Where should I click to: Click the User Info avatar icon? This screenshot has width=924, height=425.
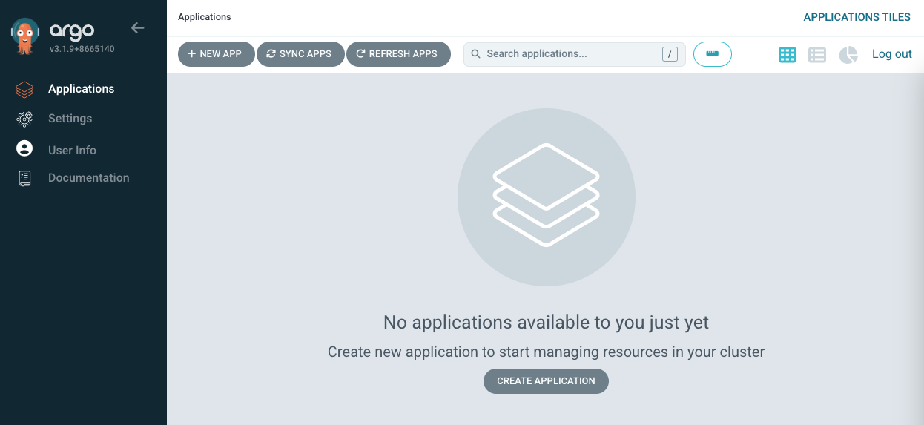pyautogui.click(x=24, y=149)
